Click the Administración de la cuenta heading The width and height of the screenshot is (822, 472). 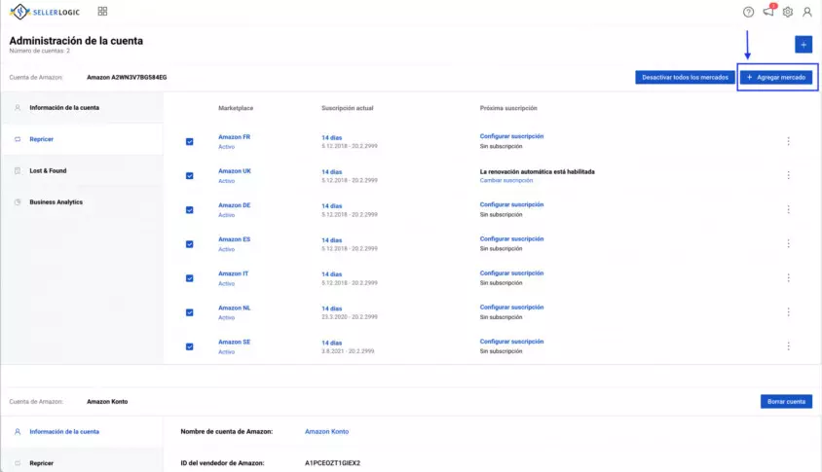[76, 41]
